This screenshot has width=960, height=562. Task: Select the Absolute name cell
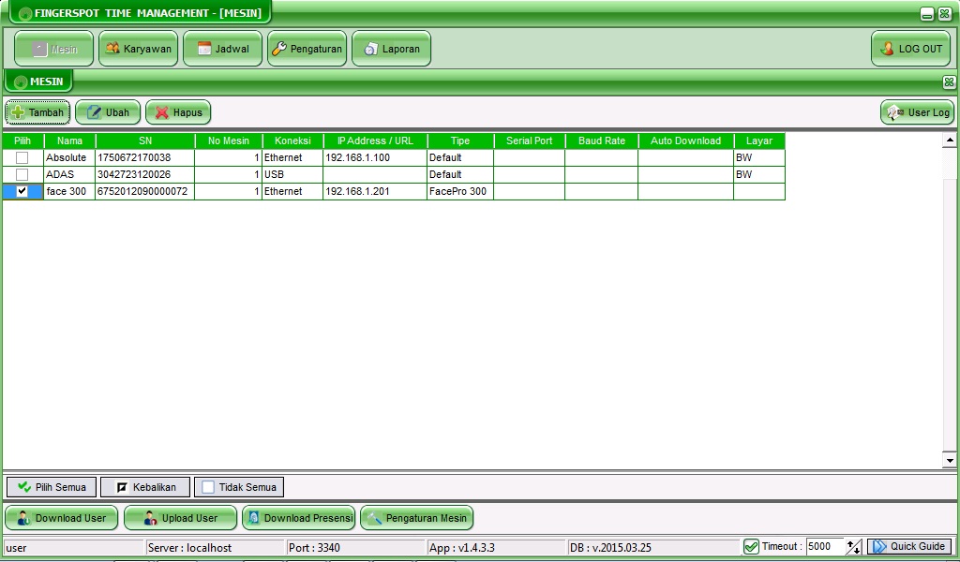[69, 157]
